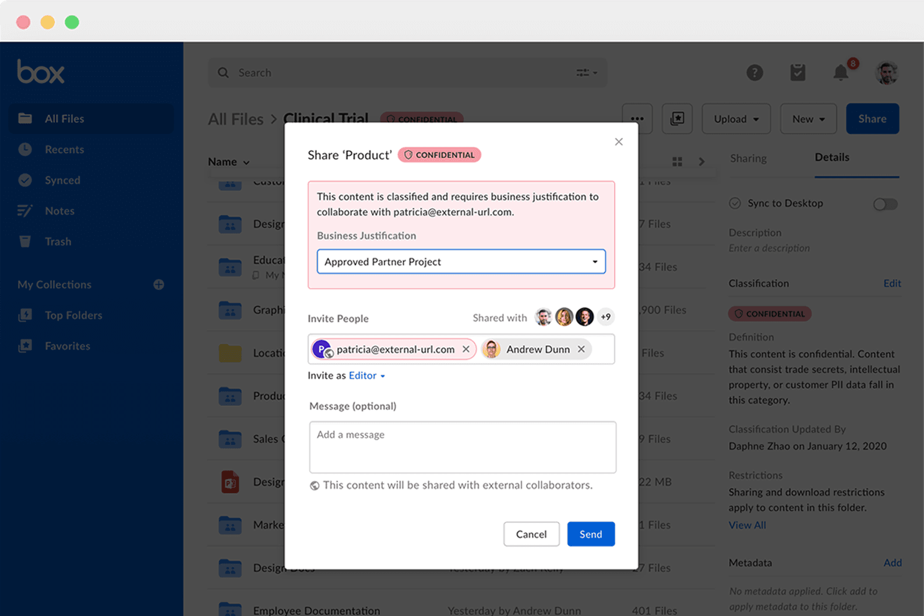Click the Box logo
Image resolution: width=924 pixels, height=616 pixels.
[x=41, y=72]
